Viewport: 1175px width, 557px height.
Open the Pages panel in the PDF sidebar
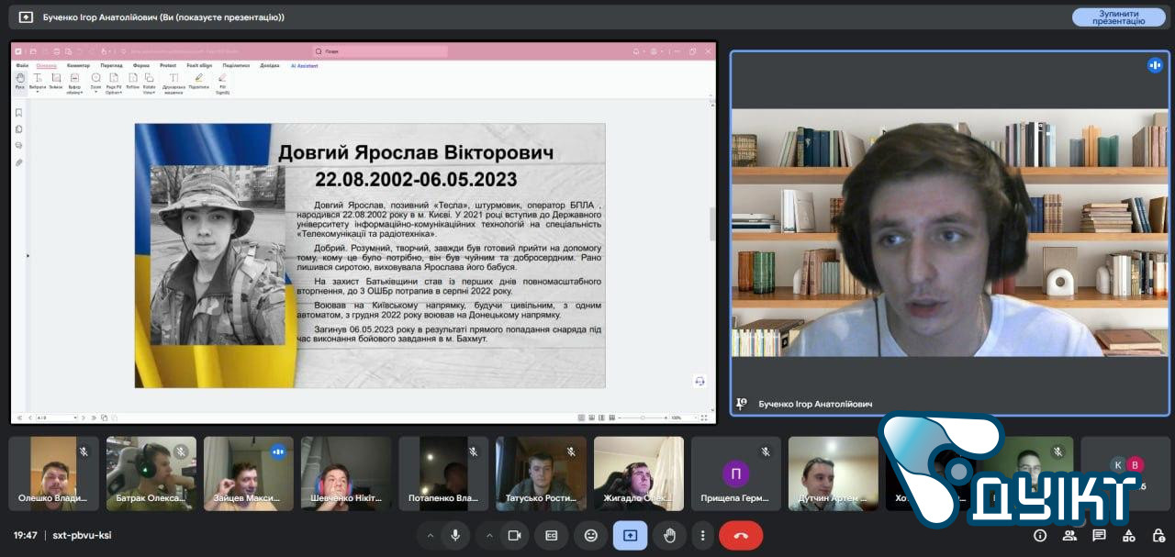tap(18, 129)
